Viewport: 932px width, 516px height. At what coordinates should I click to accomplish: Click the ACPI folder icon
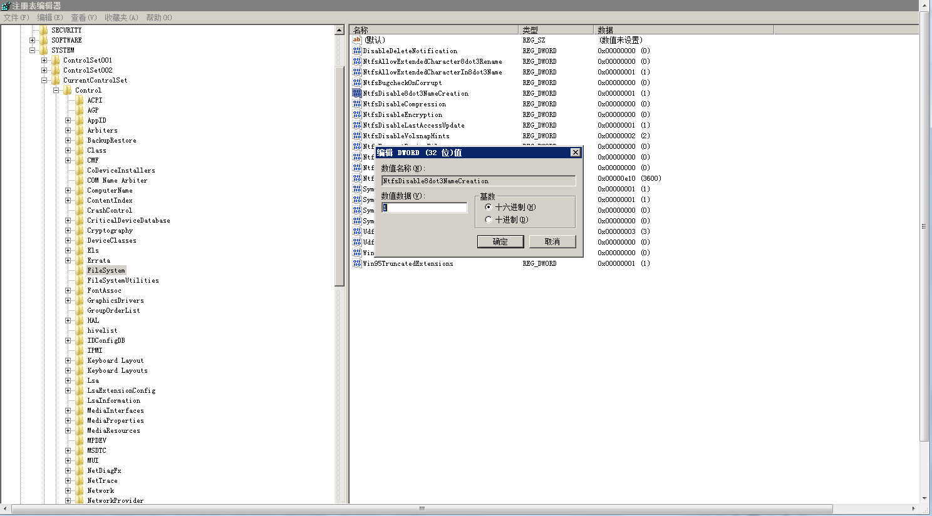(80, 100)
